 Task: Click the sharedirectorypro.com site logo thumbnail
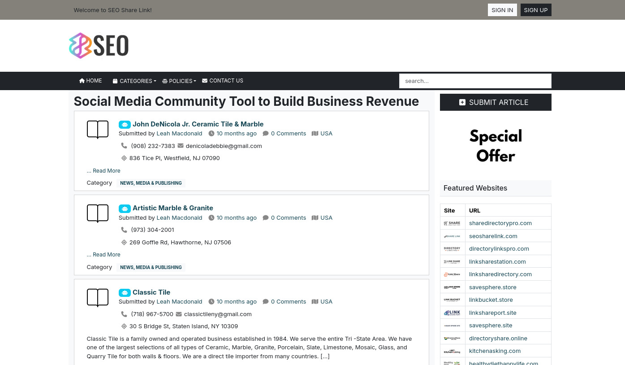point(452,223)
